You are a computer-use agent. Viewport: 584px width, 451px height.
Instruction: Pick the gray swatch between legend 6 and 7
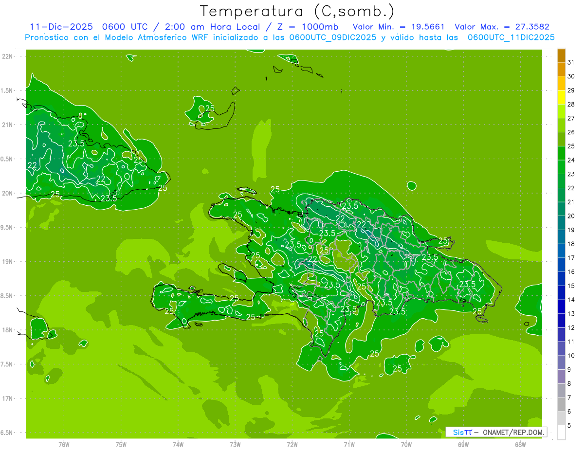[x=561, y=404]
